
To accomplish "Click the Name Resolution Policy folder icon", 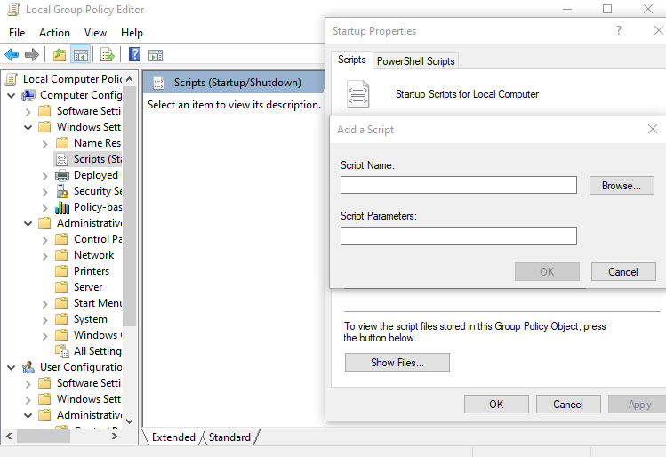I will pos(62,143).
